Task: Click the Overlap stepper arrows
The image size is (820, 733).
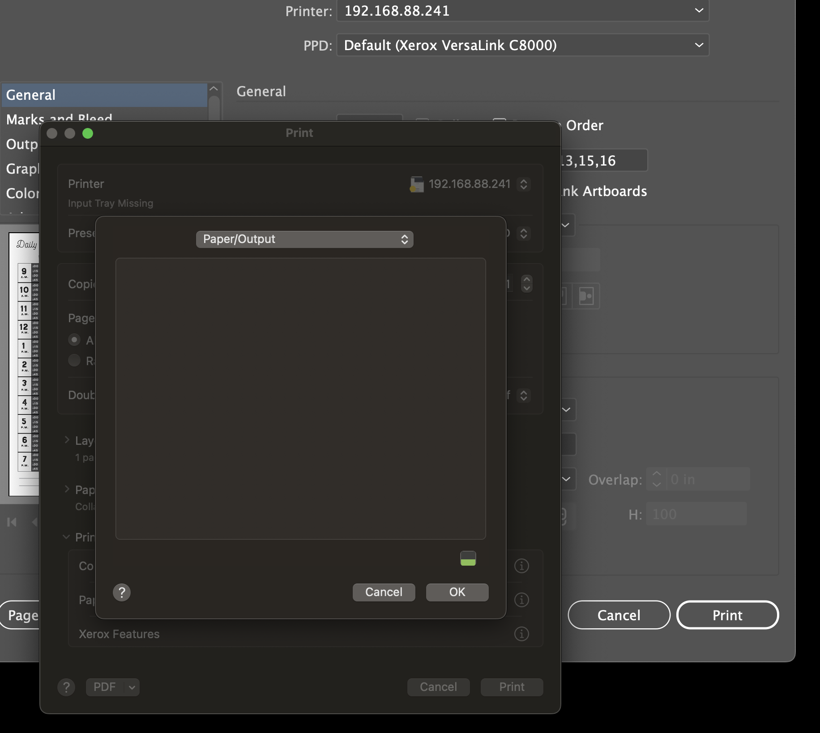Action: tap(656, 479)
